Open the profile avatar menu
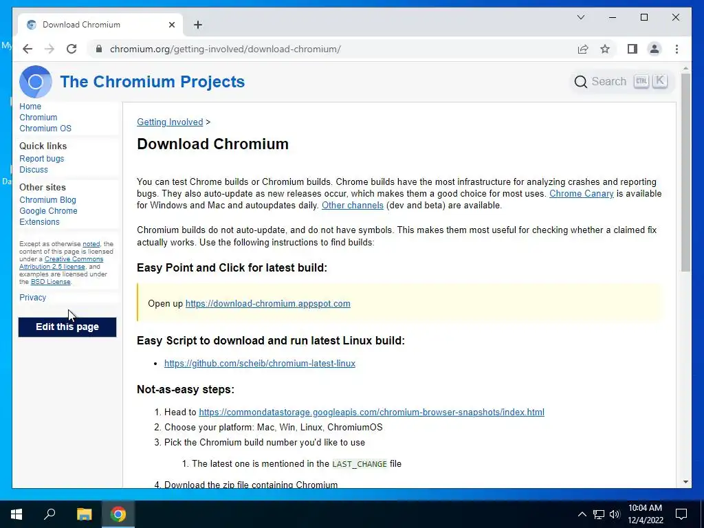 click(x=654, y=49)
